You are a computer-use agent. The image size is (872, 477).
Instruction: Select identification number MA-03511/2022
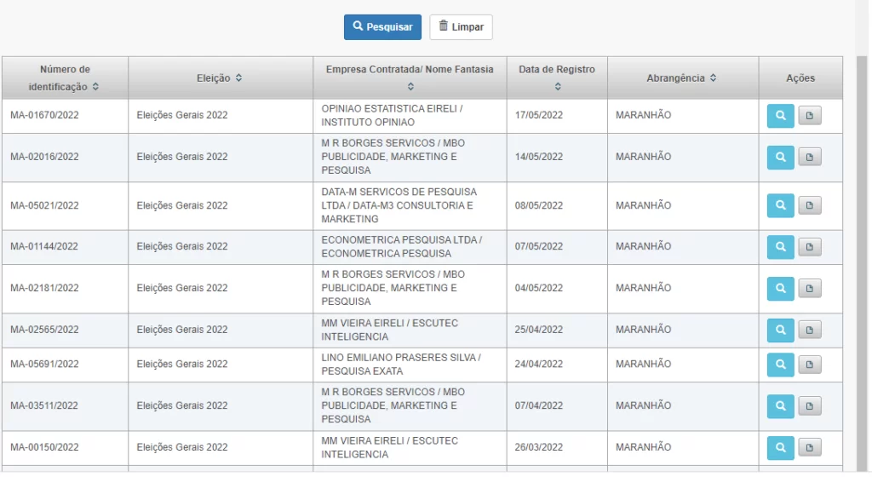point(44,405)
